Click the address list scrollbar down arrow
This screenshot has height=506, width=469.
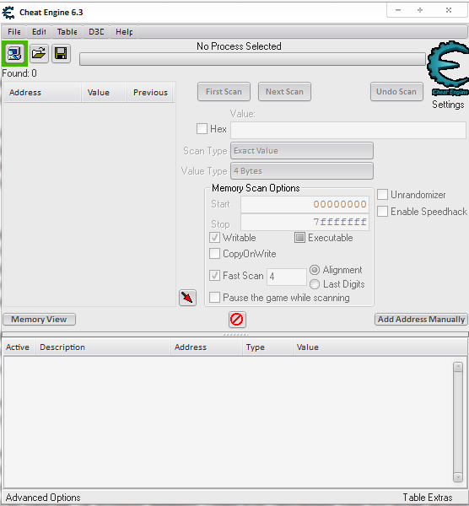point(458,477)
